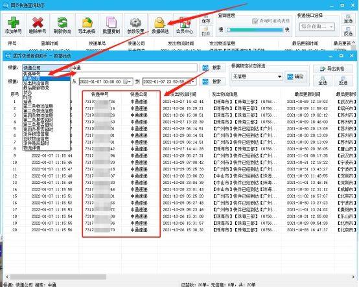Screen dimensions: 359x287
Task: Open the 数据筛选 magnifier icon
Action: 160,25
